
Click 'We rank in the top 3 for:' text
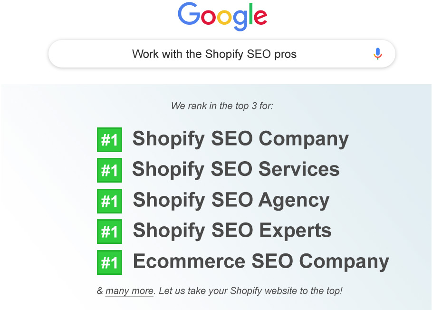(x=222, y=106)
